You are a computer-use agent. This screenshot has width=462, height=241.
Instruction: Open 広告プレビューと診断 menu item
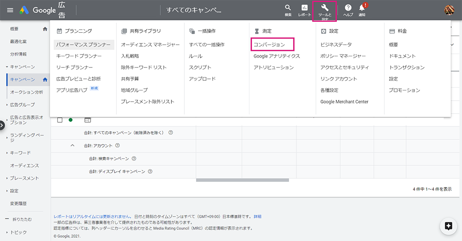(x=79, y=78)
